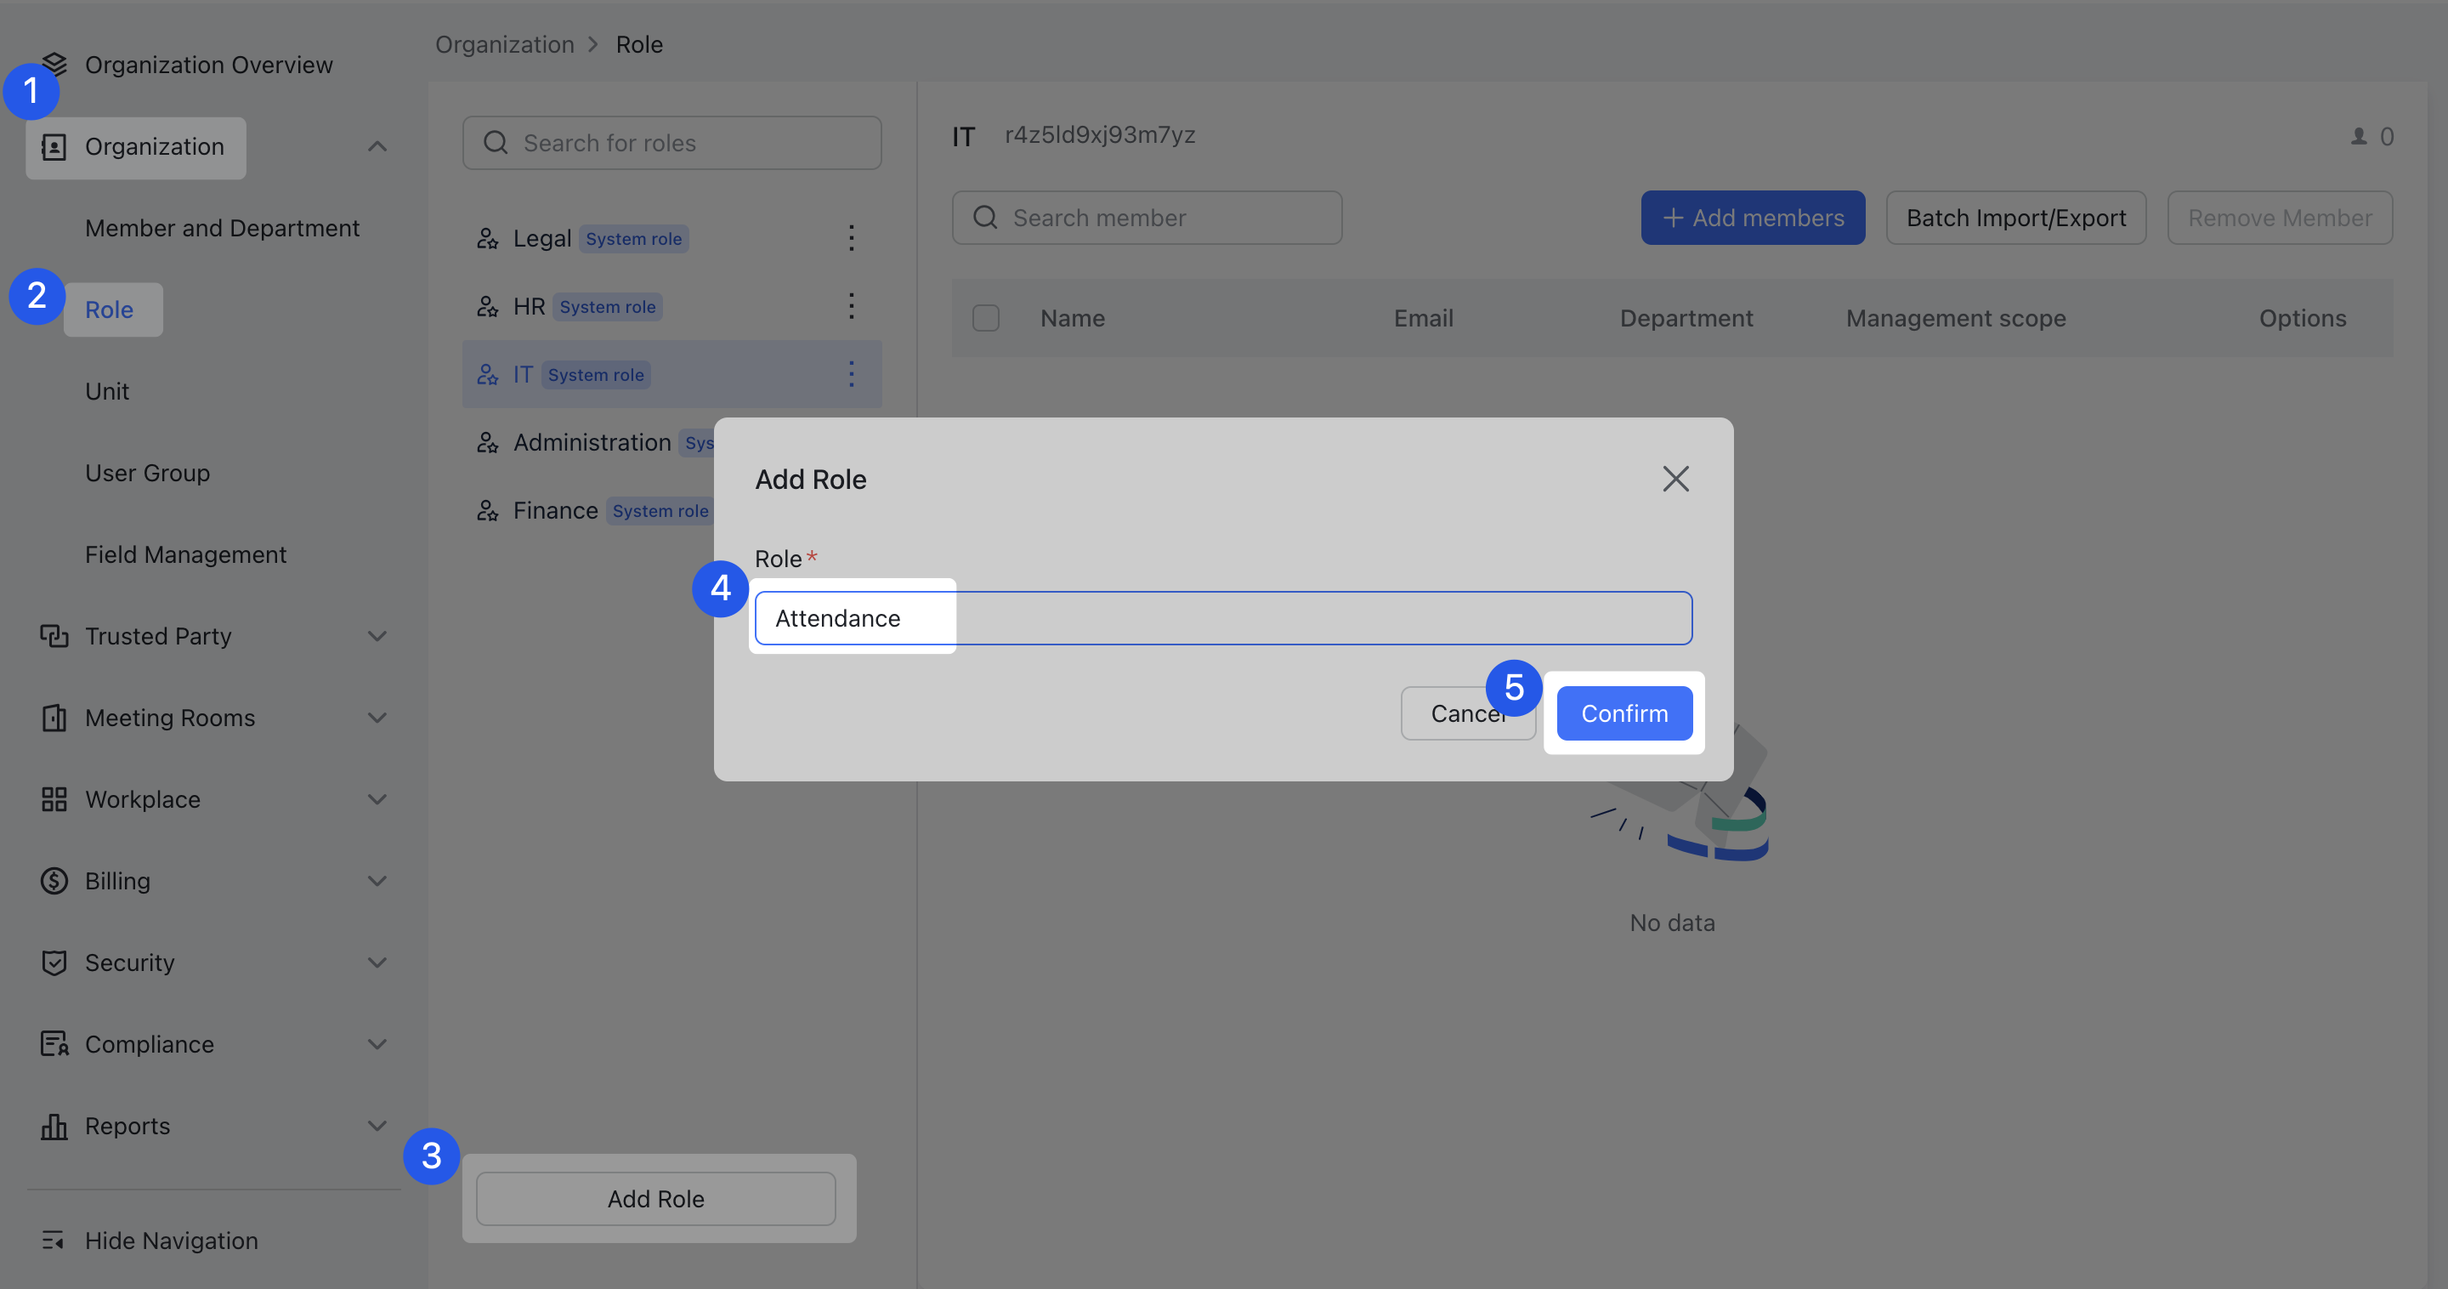
Task: Click the Security shield icon
Action: pyautogui.click(x=54, y=963)
